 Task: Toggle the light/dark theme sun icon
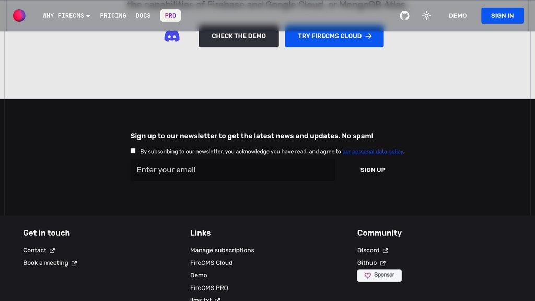tap(426, 16)
